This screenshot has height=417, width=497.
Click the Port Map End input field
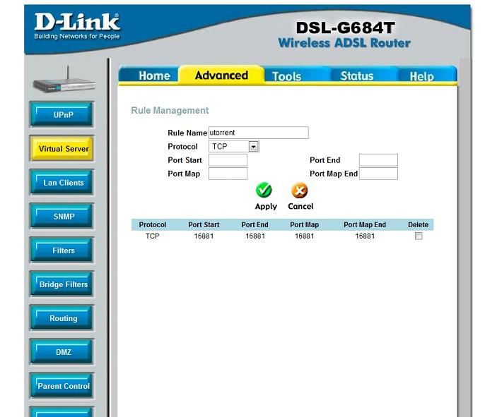click(378, 174)
